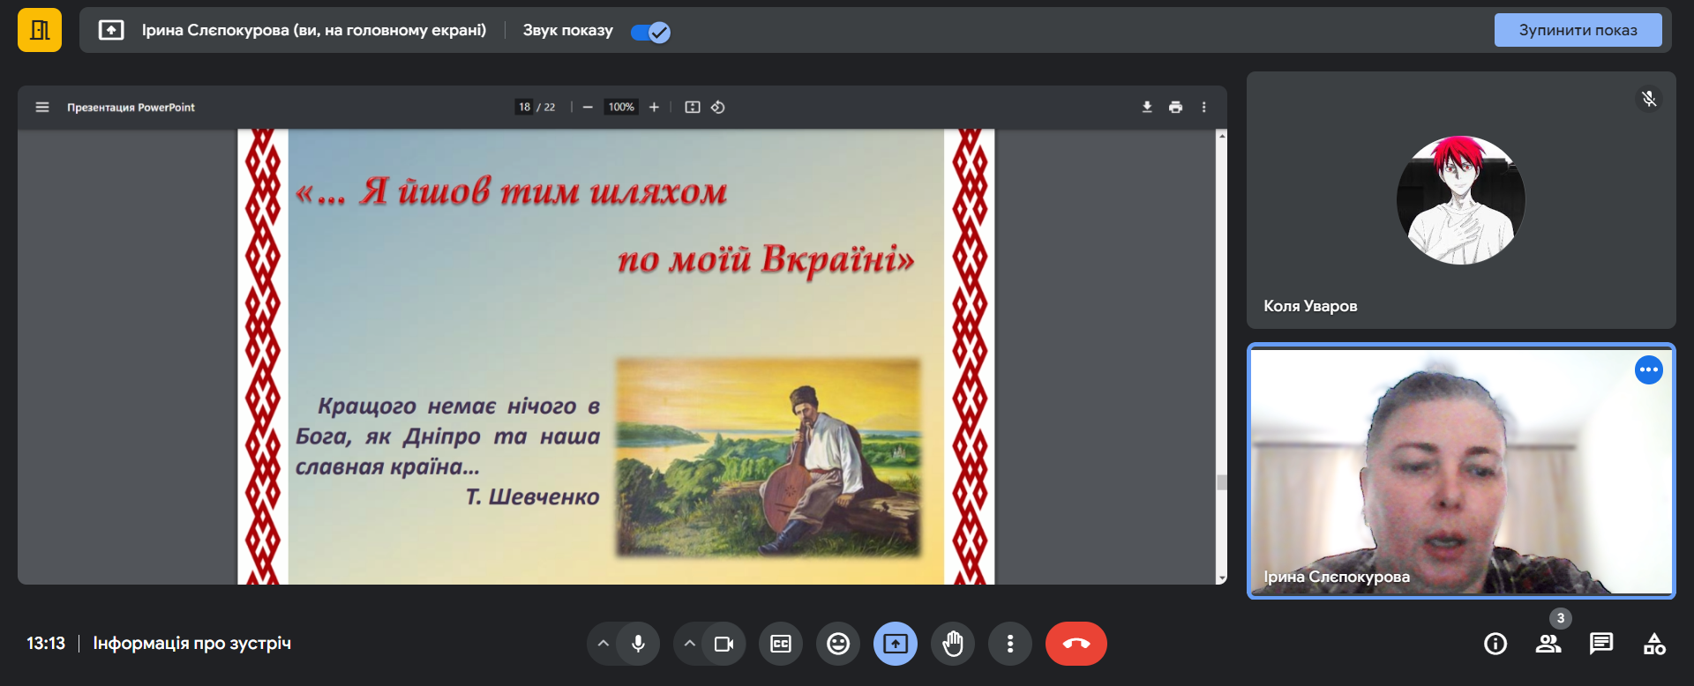The width and height of the screenshot is (1694, 686).
Task: Expand audio settings chevron
Action: 603,644
